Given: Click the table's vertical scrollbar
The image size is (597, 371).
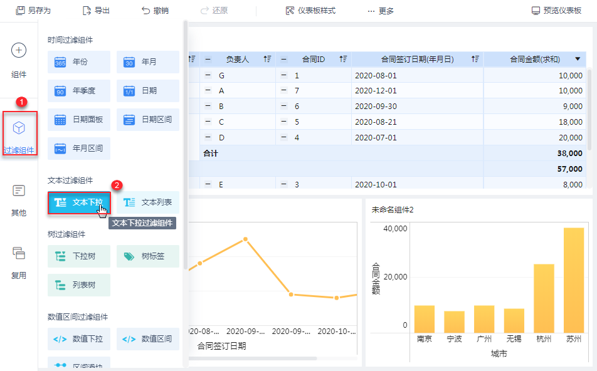Looking at the screenshot, I should (x=589, y=110).
